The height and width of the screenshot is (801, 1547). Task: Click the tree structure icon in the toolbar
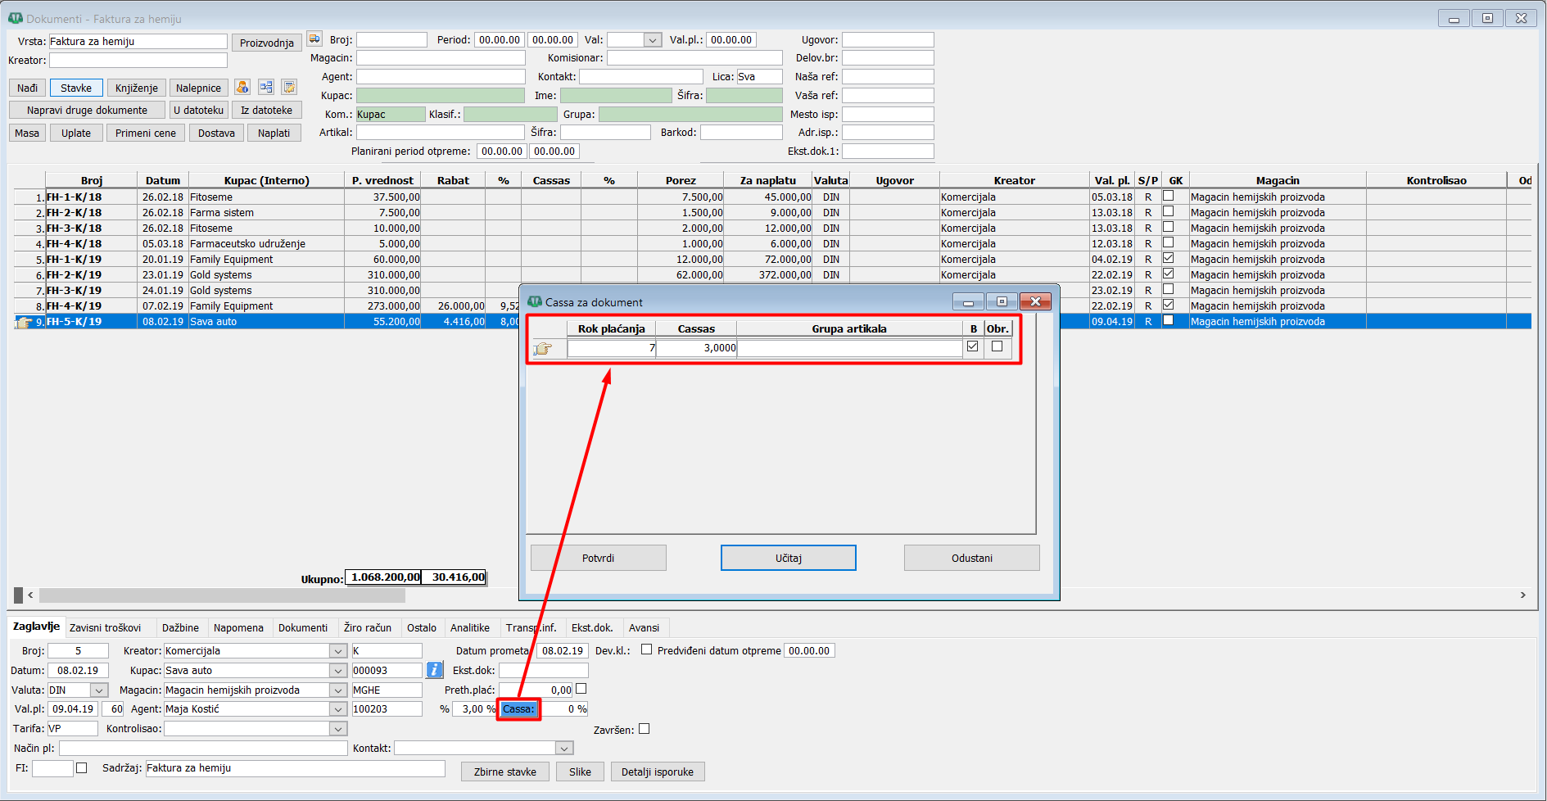point(266,87)
